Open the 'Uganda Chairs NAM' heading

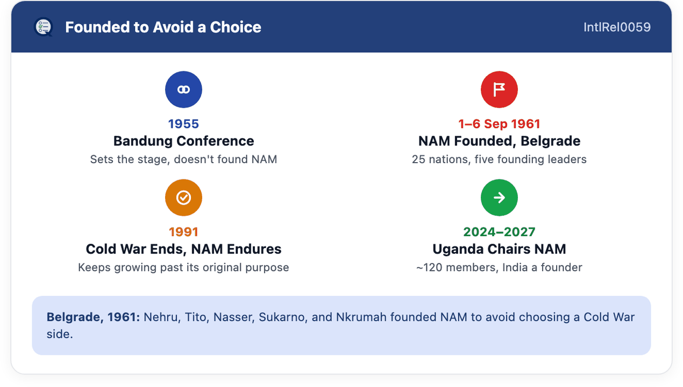click(x=499, y=249)
